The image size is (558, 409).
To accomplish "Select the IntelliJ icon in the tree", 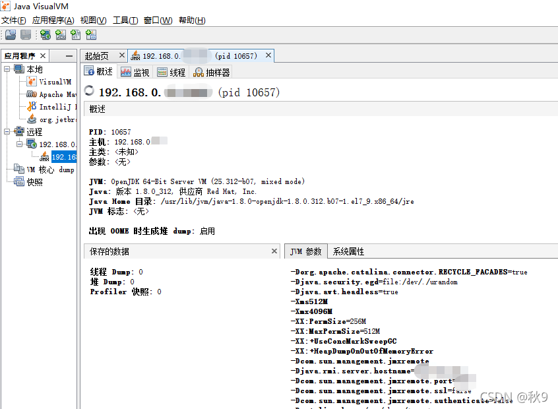I will tap(32, 106).
